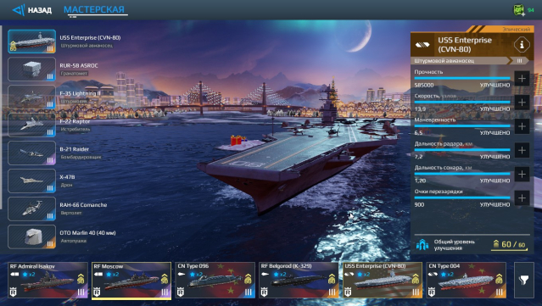Screen dimensions: 542x306
Task: Expand the Дальность радара plus button
Action: (x=522, y=150)
